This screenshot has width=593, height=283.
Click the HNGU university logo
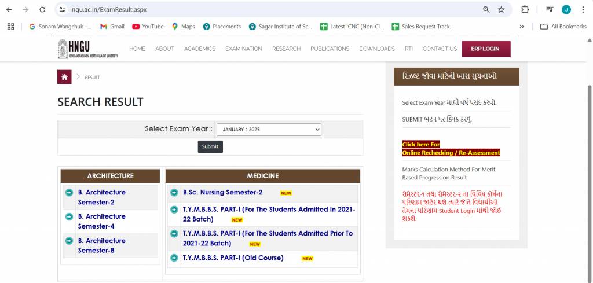pyautogui.click(x=87, y=49)
